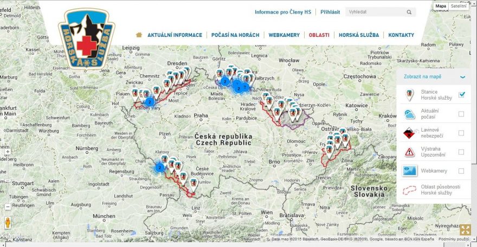Click the Horská služba logo
Screen dimensions: 477x247
pos(87,38)
